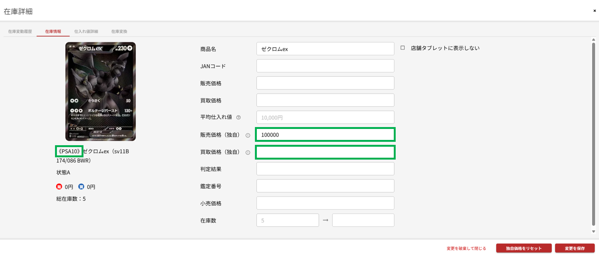The height and width of the screenshot is (256, 599).
Task: Close the 在庫詳細 dialog with the X
Action: (594, 11)
